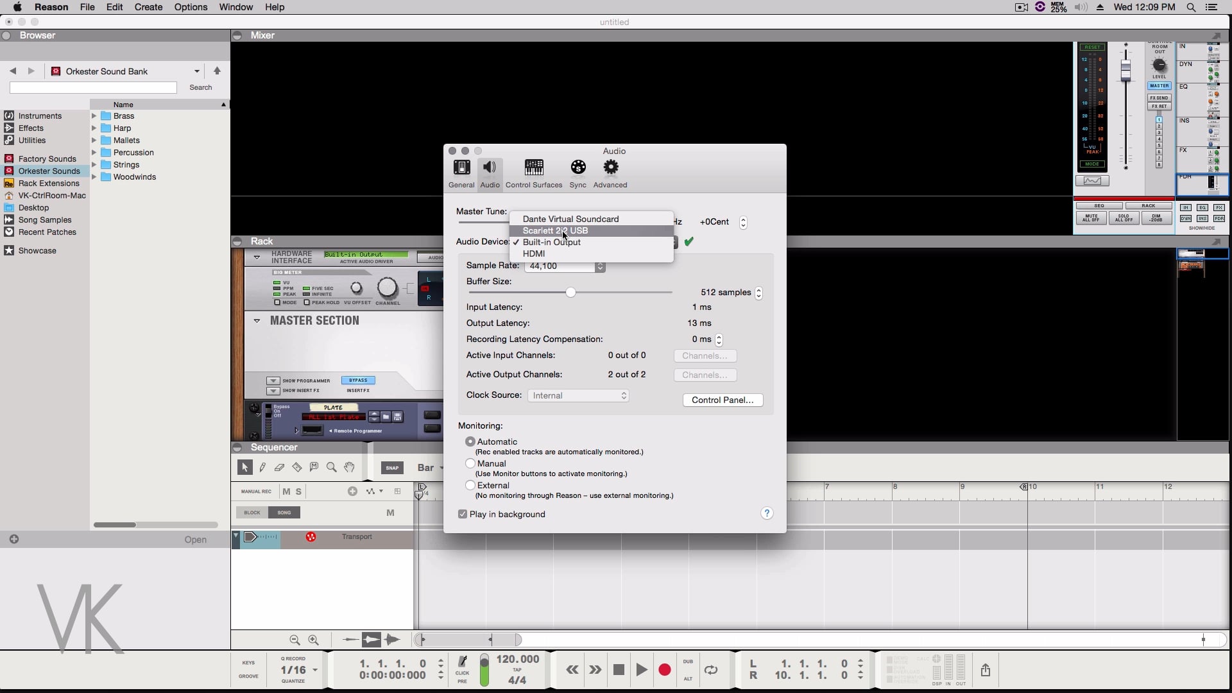Select Manual monitoring radio button

[470, 463]
